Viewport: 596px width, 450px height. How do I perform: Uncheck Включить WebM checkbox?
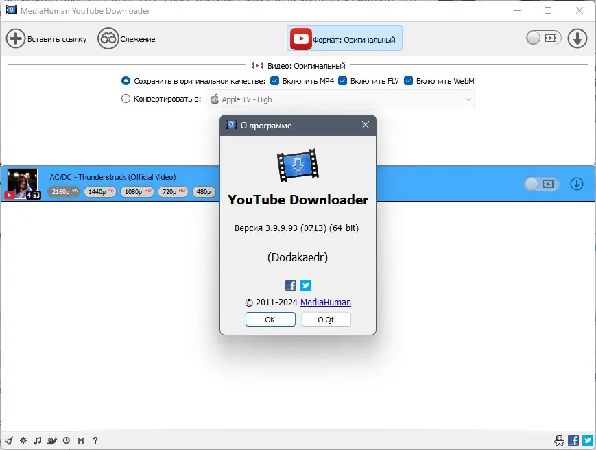[408, 80]
